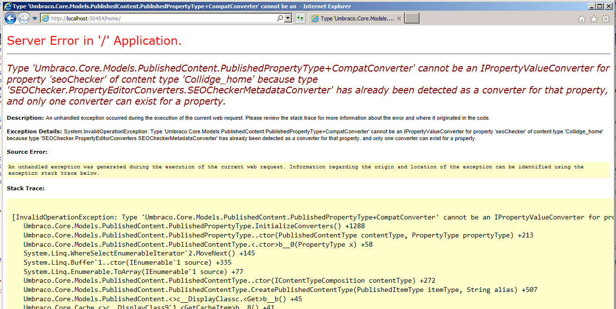
Task: Minimize the Internet Explorer window
Action: [592, 6]
